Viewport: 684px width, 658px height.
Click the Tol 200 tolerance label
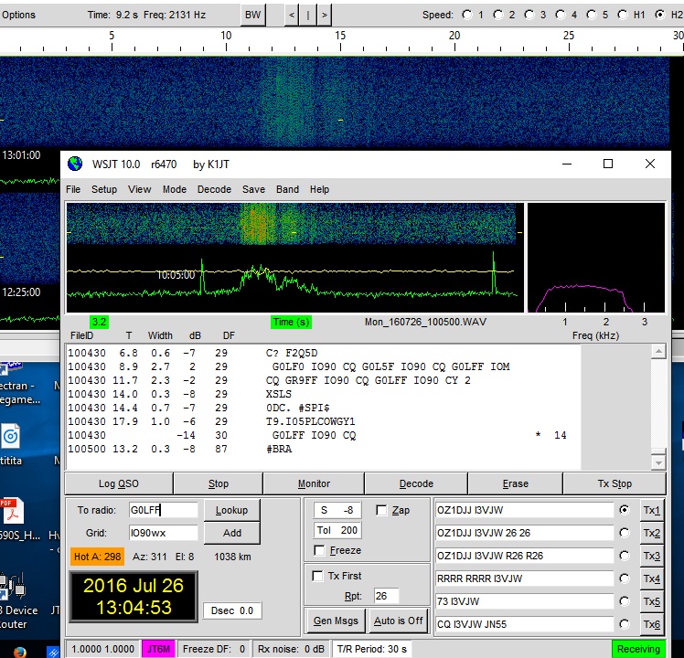click(x=337, y=530)
